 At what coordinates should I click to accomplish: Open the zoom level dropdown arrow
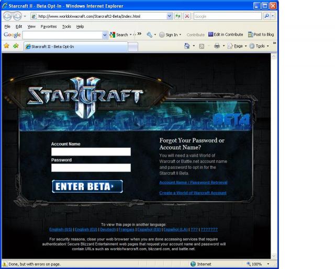tap(268, 264)
